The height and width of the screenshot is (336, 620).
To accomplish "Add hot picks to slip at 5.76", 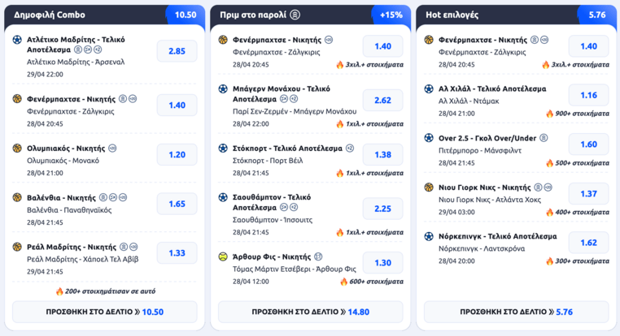I will 516,312.
